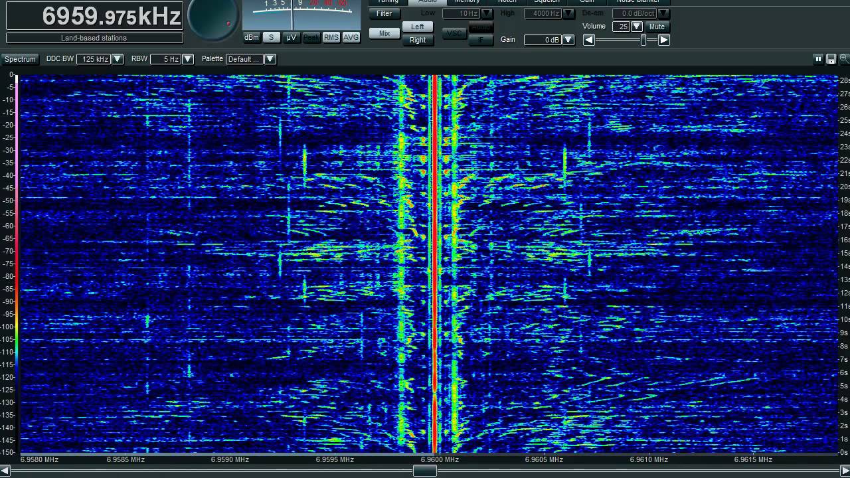Enable Peak meter mode
The width and height of the screenshot is (850, 478).
(x=311, y=37)
